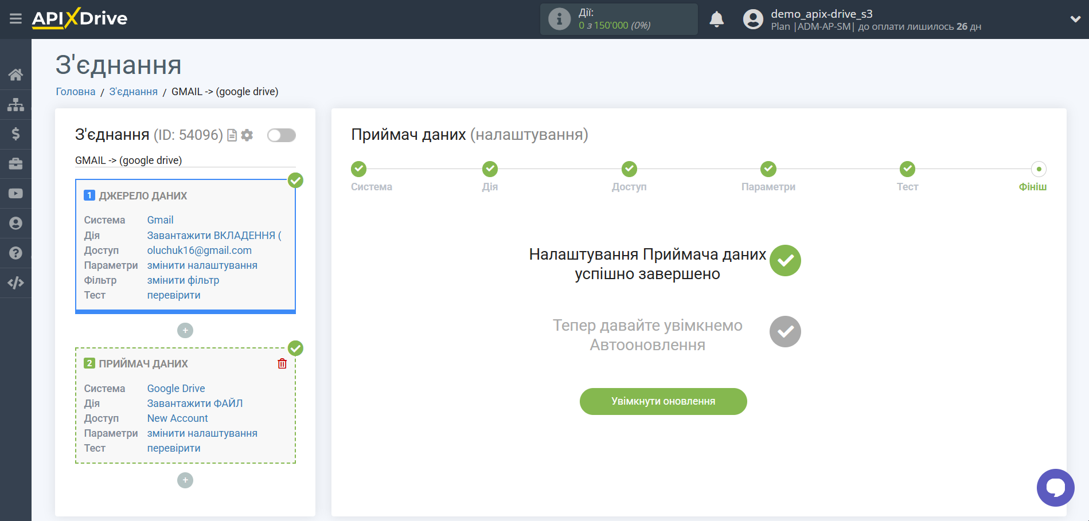This screenshot has width=1089, height=521.
Task: Click the plus button below ДЖЕРЕЛО ДАНИХ block
Action: [185, 330]
